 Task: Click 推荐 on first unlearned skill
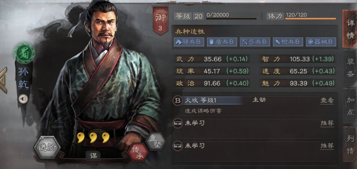[327, 123]
